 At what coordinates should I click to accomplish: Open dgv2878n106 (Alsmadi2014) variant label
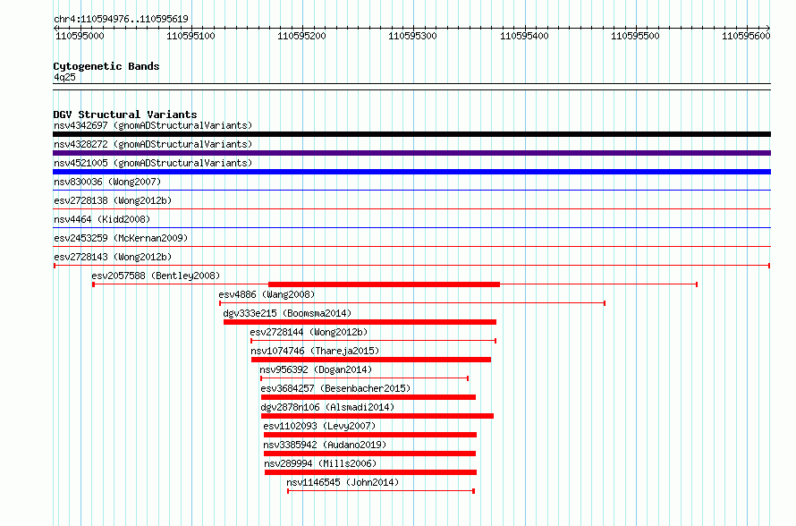tap(327, 407)
